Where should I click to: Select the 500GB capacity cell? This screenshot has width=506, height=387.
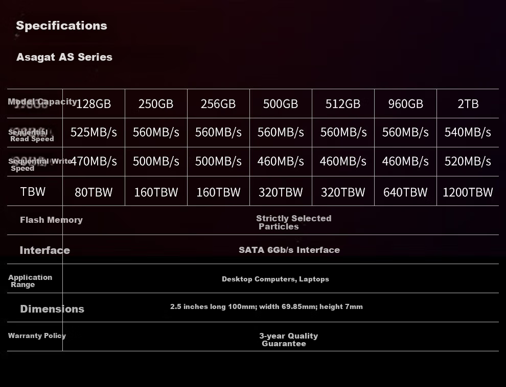tap(281, 104)
